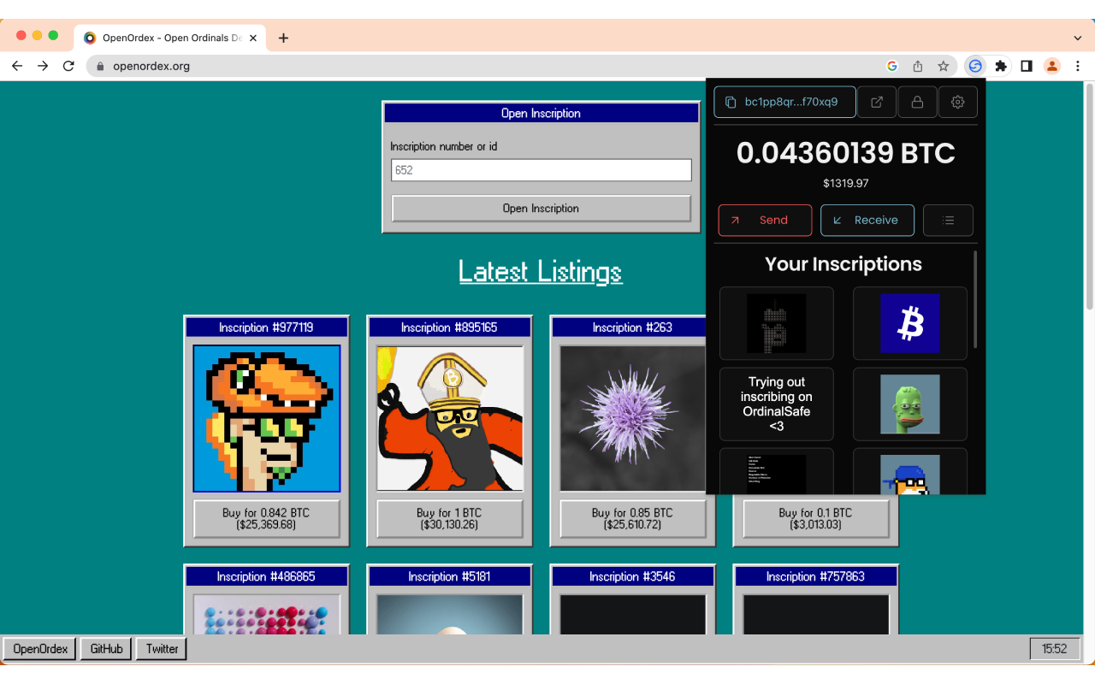The height and width of the screenshot is (684, 1095).
Task: Toggle Chrome side panel icon
Action: [1027, 66]
